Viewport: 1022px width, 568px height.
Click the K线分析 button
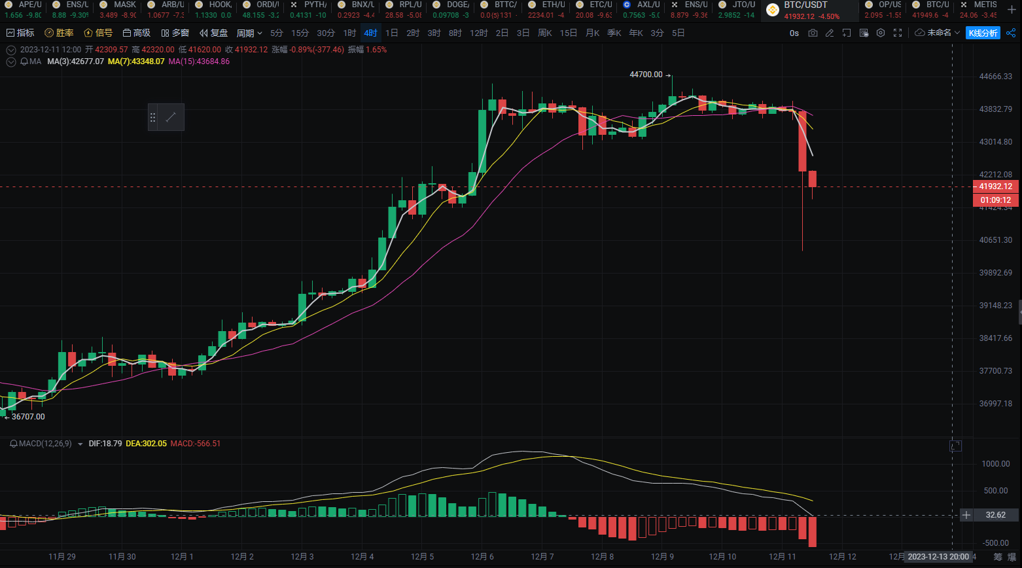click(x=983, y=33)
